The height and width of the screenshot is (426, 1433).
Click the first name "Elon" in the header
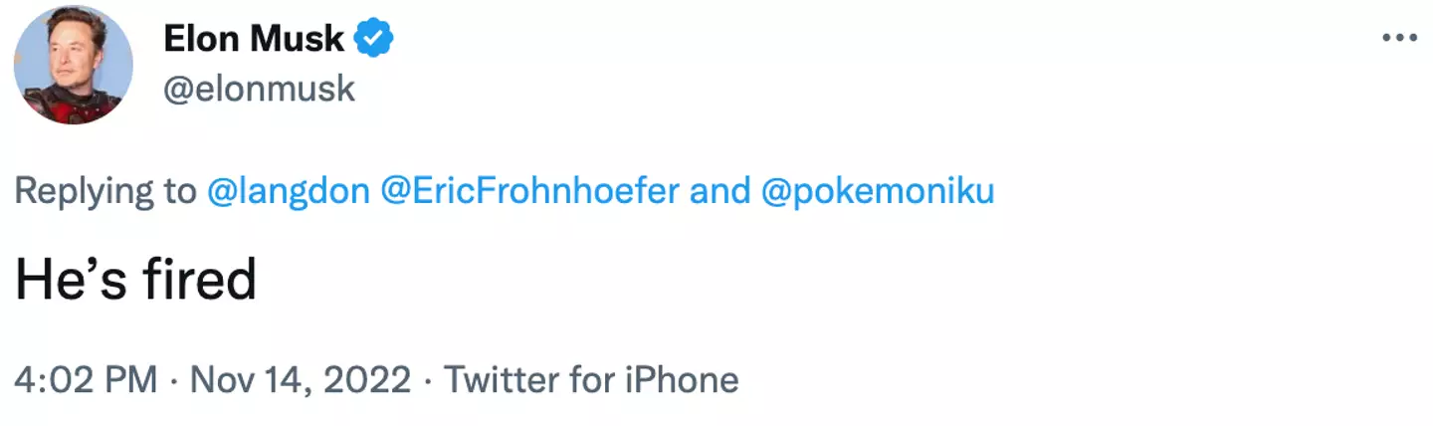point(202,39)
